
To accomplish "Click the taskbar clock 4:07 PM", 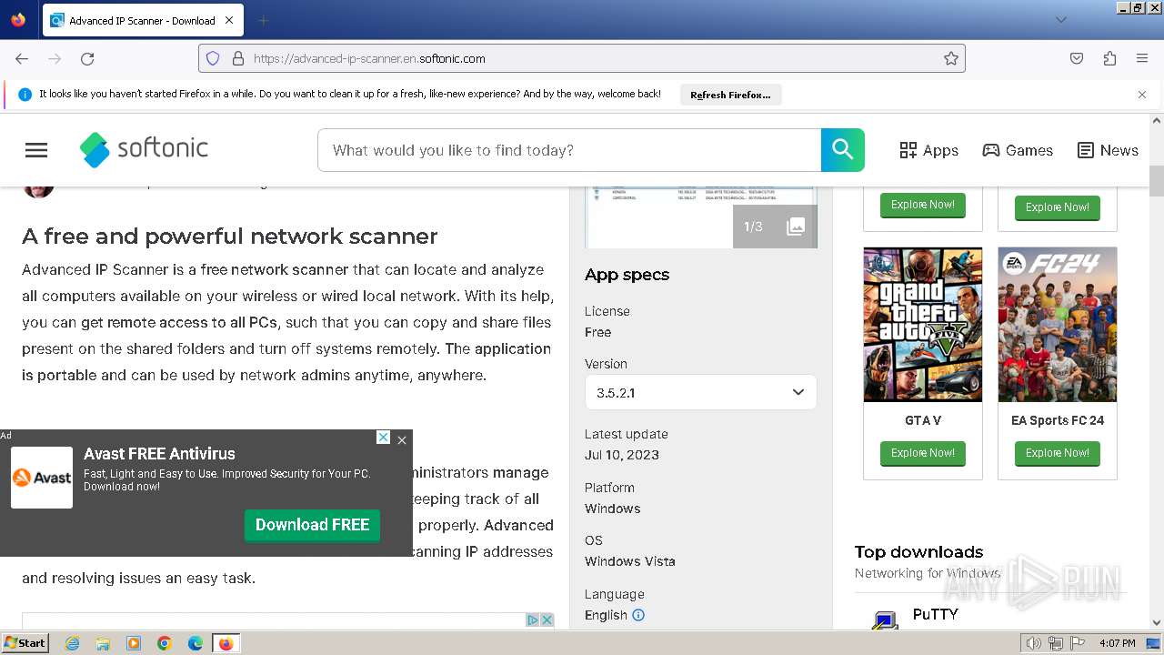I will (x=1118, y=643).
